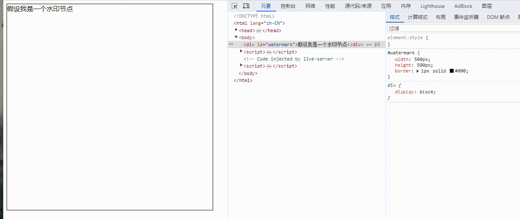Open the 网络 tab
Image resolution: width=520 pixels, height=219 pixels.
coord(311,6)
